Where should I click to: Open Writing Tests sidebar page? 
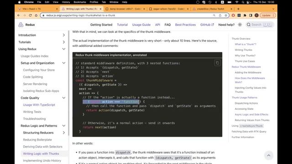point(32,112)
